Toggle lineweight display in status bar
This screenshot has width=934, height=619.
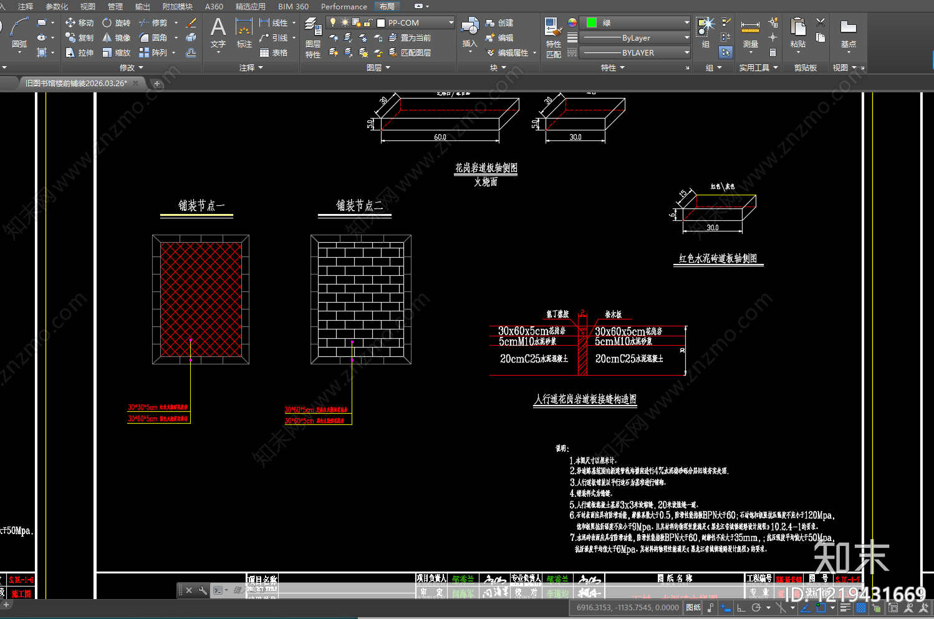click(845, 607)
